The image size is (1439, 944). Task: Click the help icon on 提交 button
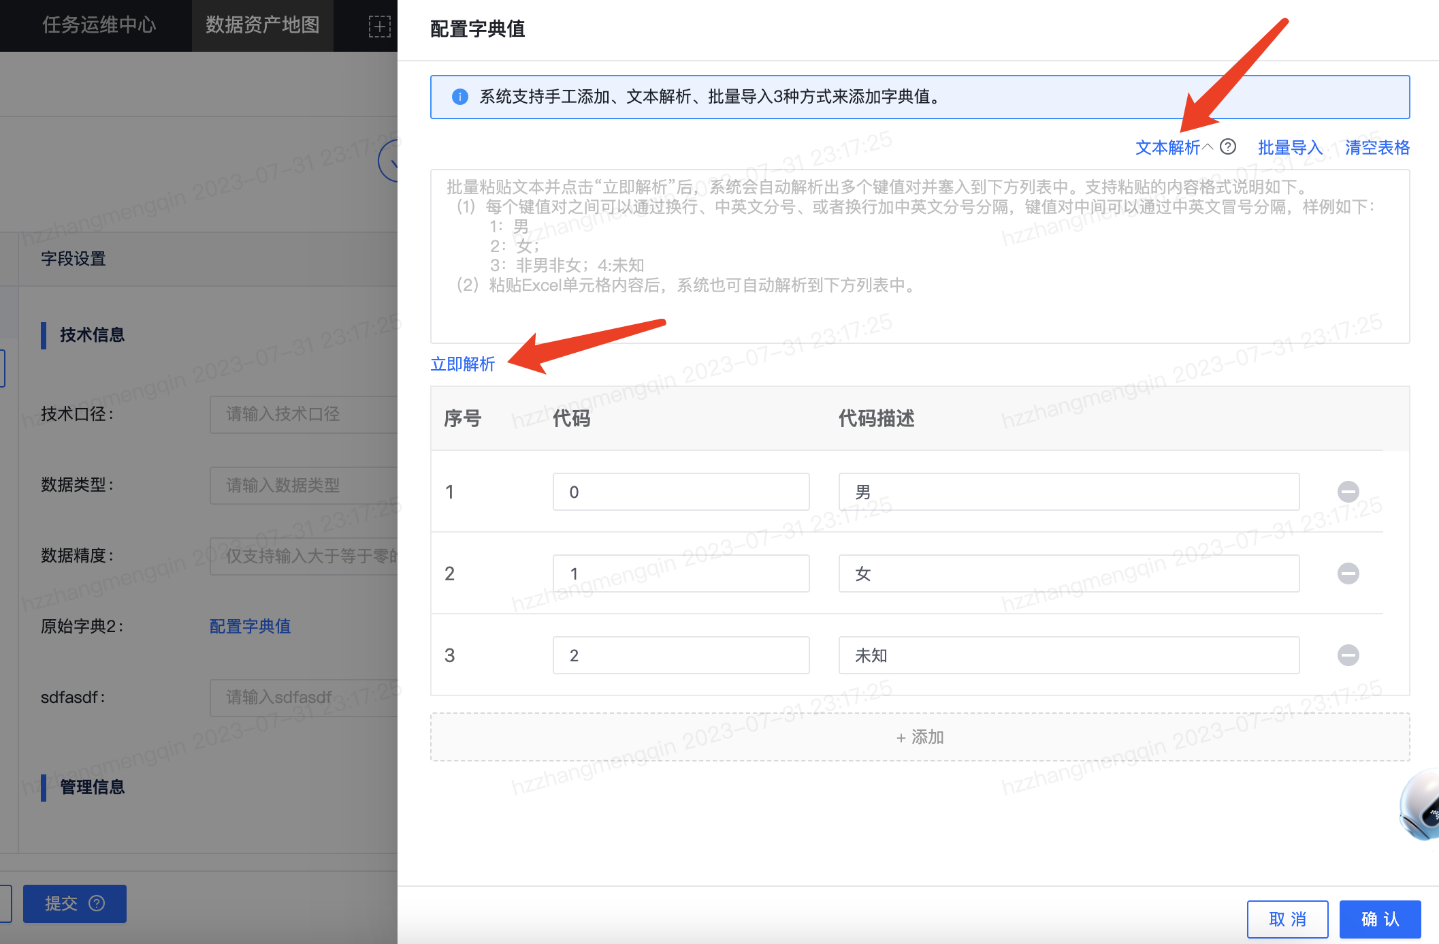(97, 903)
